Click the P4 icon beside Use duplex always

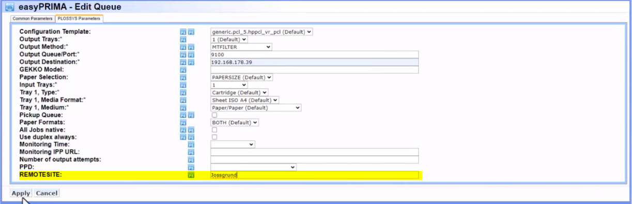(183, 137)
